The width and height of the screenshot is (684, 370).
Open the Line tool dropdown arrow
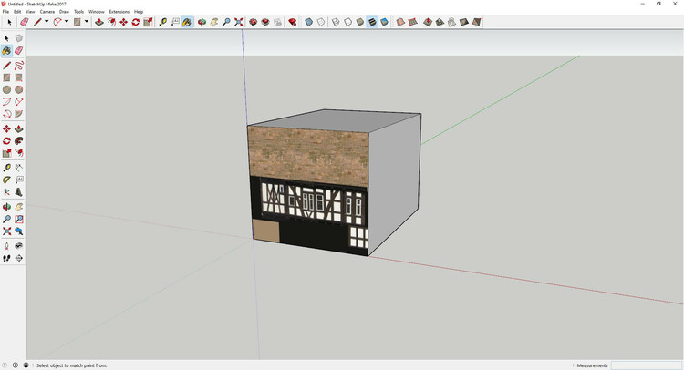(47, 22)
